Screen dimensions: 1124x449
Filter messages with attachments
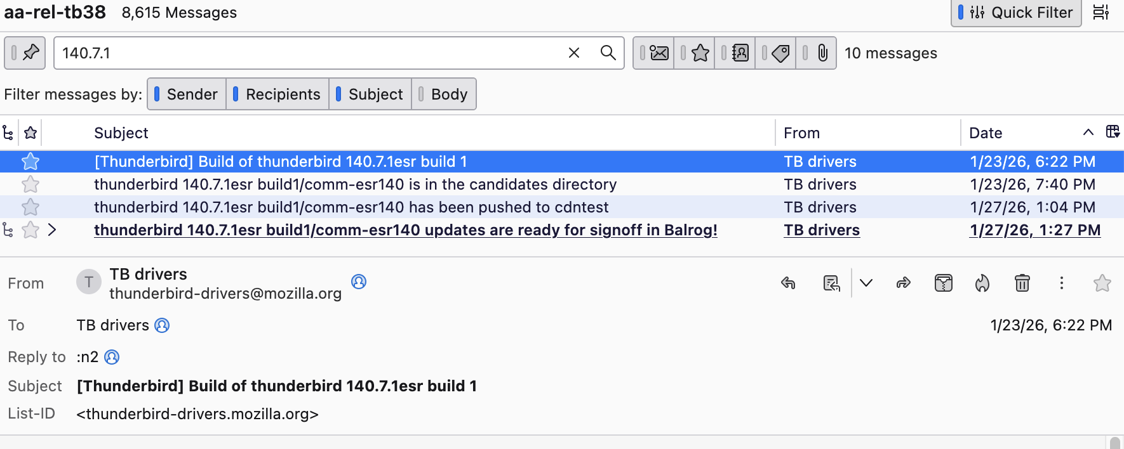(816, 53)
